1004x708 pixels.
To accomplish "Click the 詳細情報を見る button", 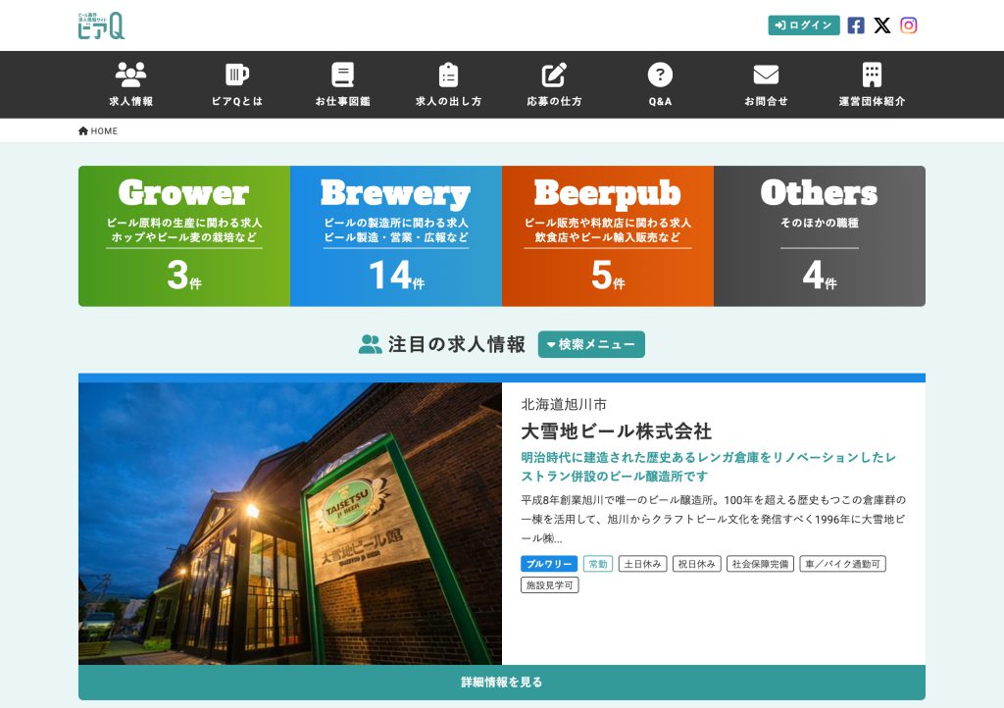I will click(x=501, y=682).
